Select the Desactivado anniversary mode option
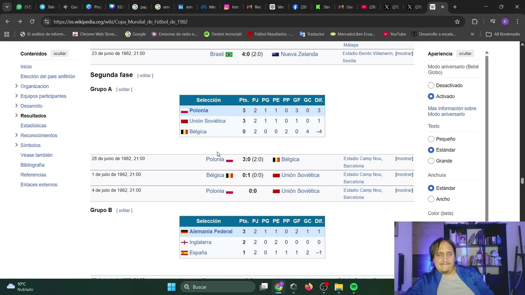This screenshot has width=525, height=295. point(431,85)
